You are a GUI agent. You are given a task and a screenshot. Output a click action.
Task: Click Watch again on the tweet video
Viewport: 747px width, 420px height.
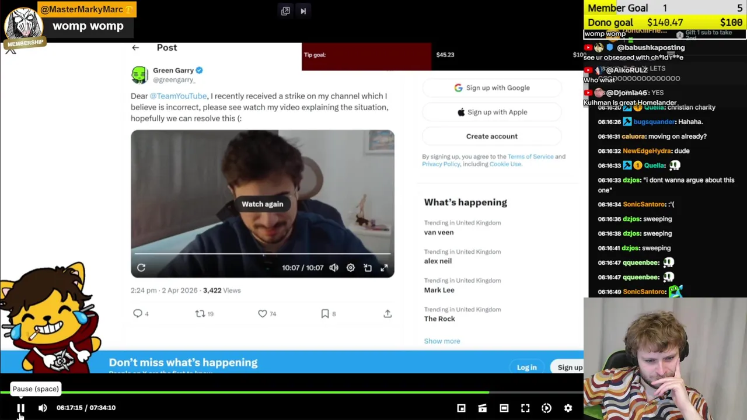pyautogui.click(x=262, y=204)
